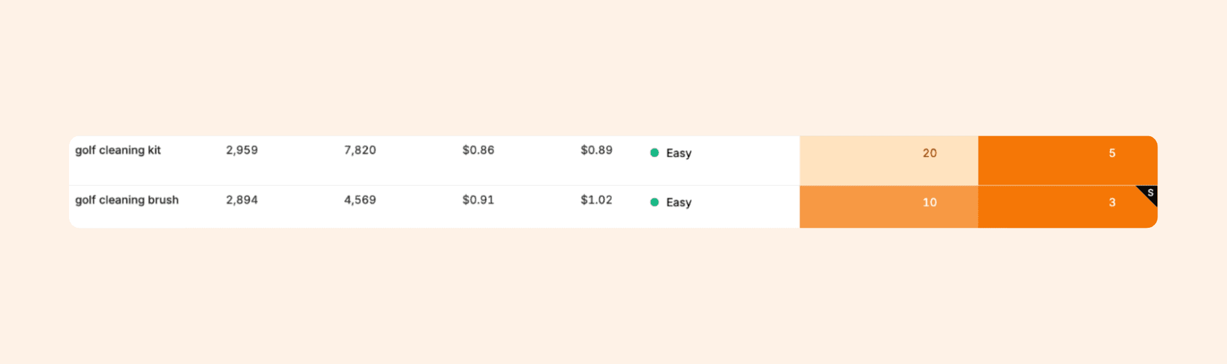This screenshot has height=364, width=1227.
Task: Select the $1.02 value
Action: [x=597, y=200]
